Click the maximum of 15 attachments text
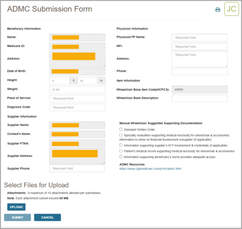Image resolution: width=242 pixels, height=229 pixels. [x=64, y=193]
